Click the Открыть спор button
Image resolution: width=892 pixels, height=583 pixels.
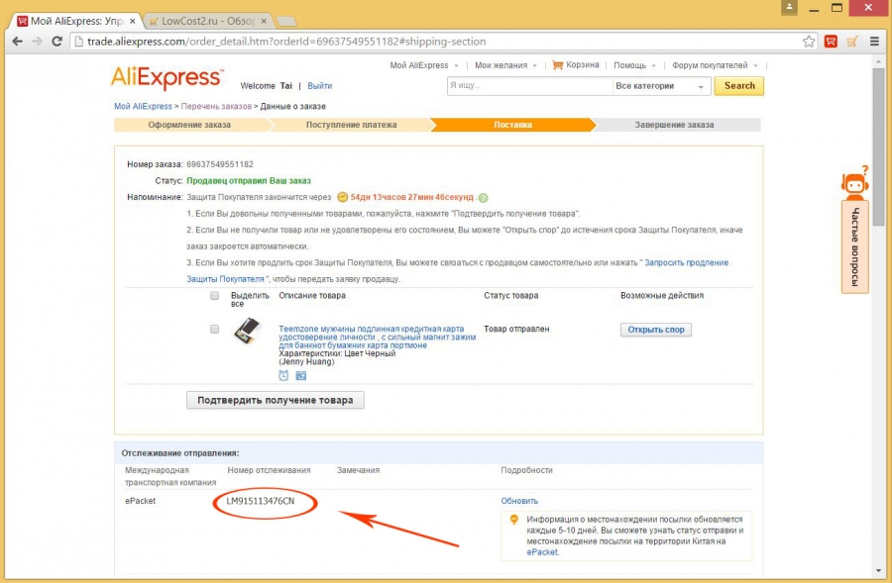coord(656,330)
